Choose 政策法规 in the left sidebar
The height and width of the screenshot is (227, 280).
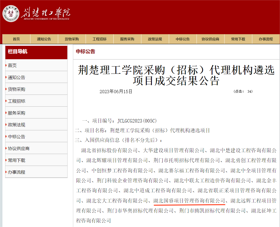36,125
